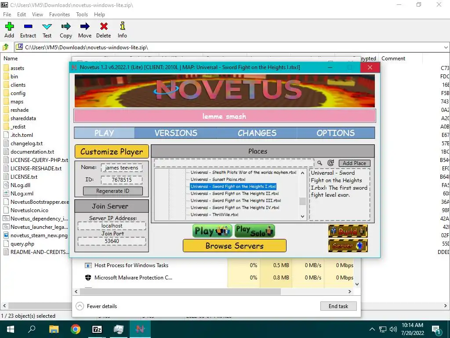
Task: Click the Add button in 7-Zip toolbar
Action: [9, 30]
